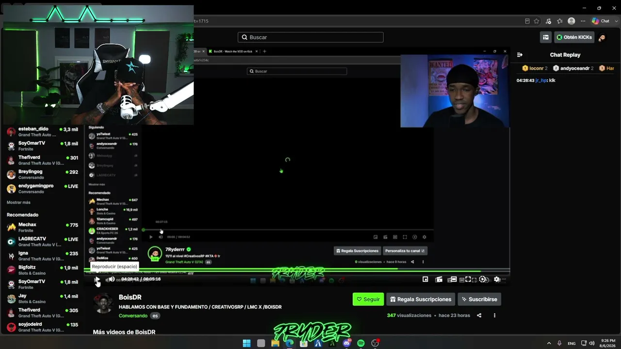Open esteban_dido channel in sidebar
This screenshot has height=349, width=621.
[43, 132]
